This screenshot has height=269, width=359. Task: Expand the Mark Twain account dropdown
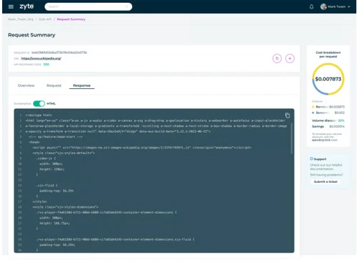coord(349,6)
